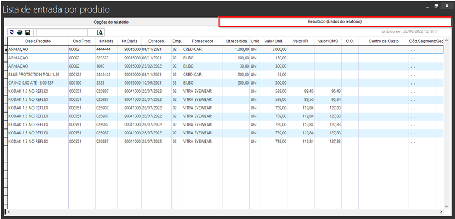Restore the window using title bar button
455x219 pixels.
pyautogui.click(x=436, y=6)
